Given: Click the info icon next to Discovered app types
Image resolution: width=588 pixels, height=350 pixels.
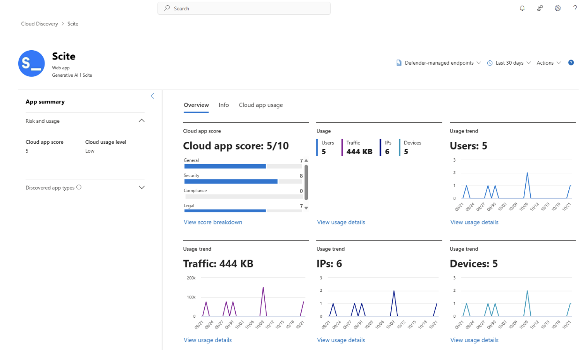Looking at the screenshot, I should (79, 187).
